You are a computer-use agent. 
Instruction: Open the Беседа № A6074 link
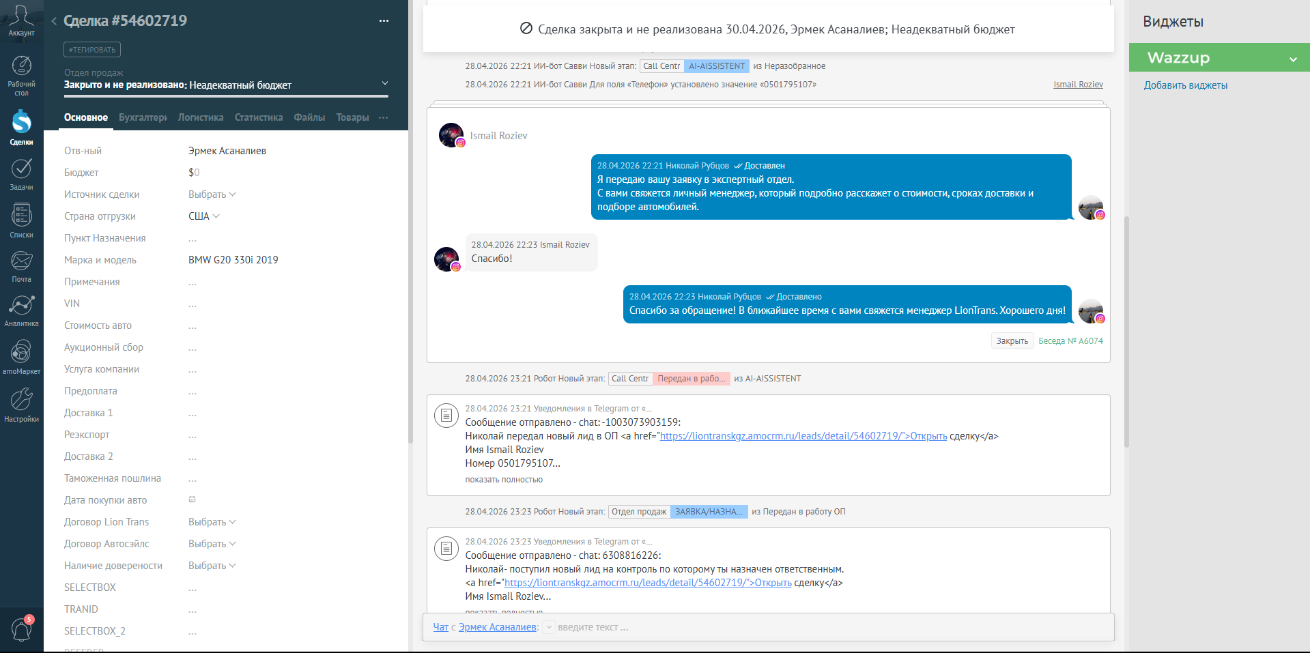point(1070,341)
